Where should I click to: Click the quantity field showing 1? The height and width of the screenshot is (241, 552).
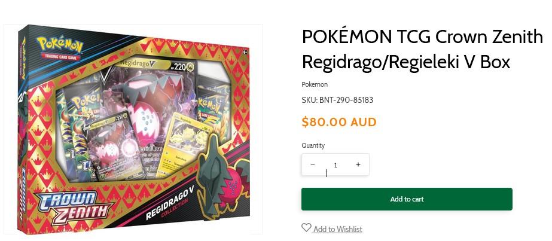tap(335, 164)
